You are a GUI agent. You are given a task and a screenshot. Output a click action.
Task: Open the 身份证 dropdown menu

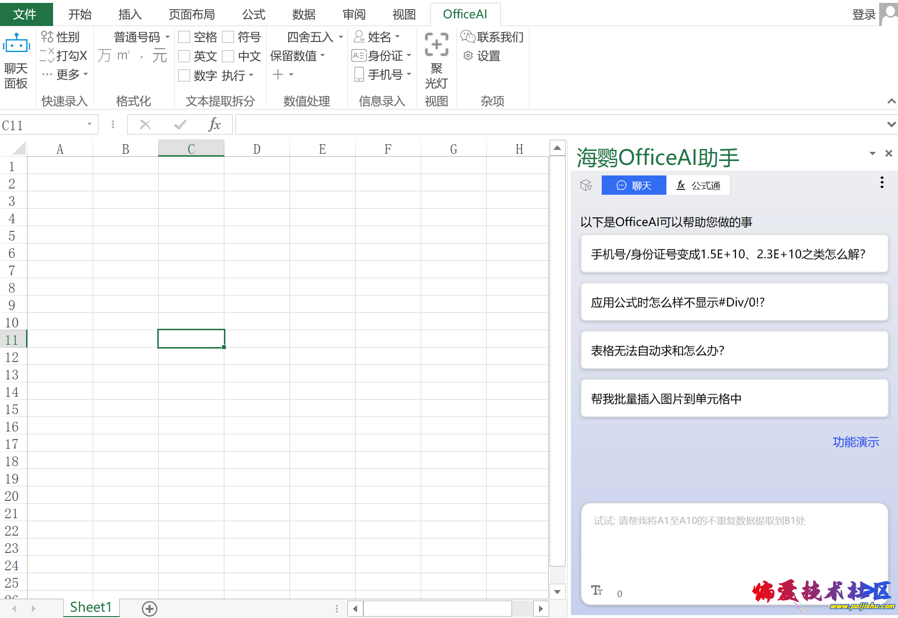click(x=409, y=56)
